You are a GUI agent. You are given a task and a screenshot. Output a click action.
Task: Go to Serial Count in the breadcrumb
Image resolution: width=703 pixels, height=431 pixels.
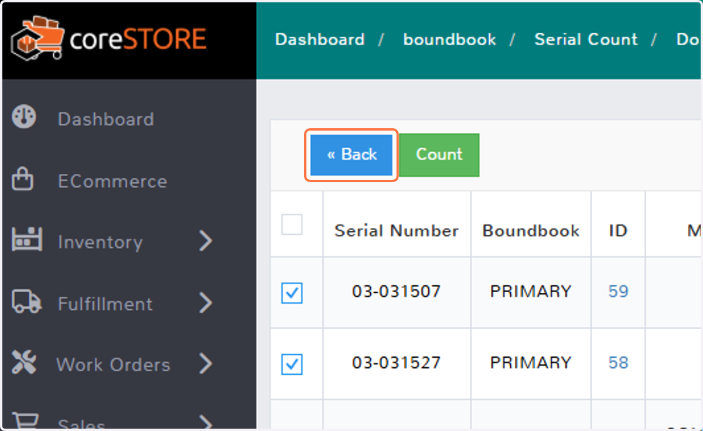(x=586, y=40)
